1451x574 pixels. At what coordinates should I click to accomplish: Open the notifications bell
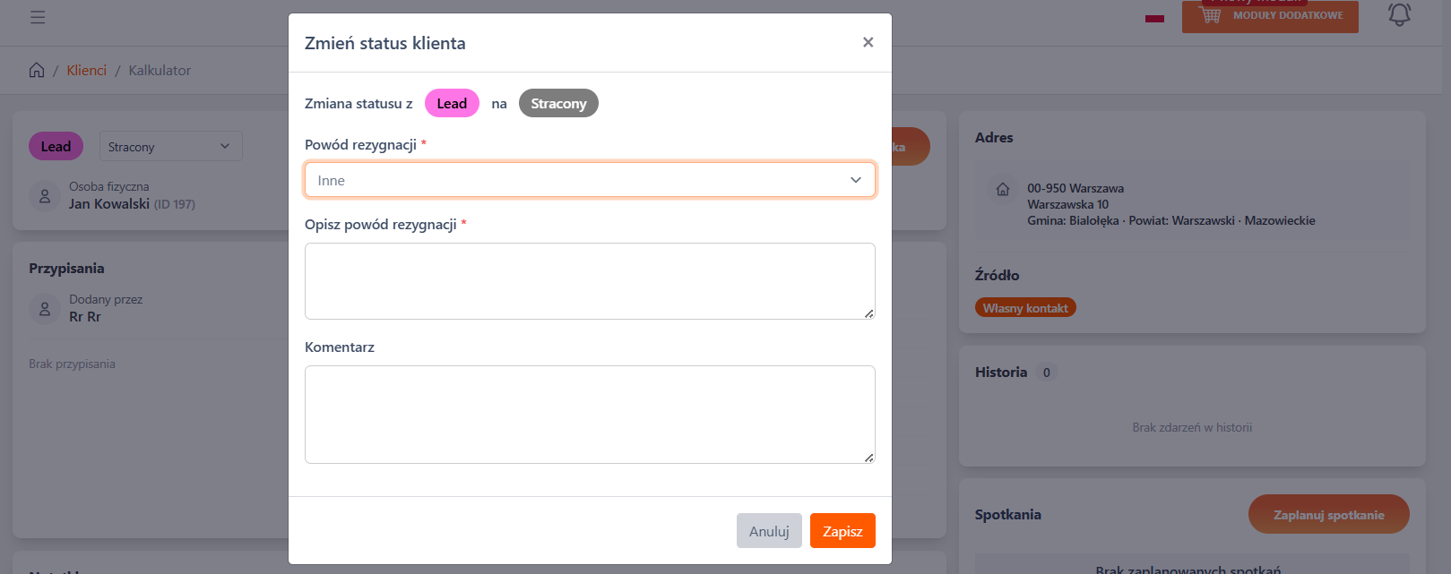coord(1399,15)
